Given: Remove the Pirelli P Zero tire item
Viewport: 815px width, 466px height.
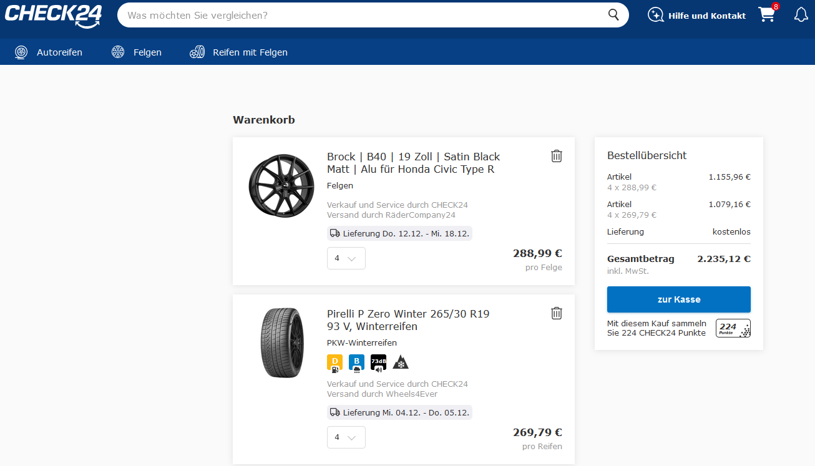Looking at the screenshot, I should click(557, 313).
